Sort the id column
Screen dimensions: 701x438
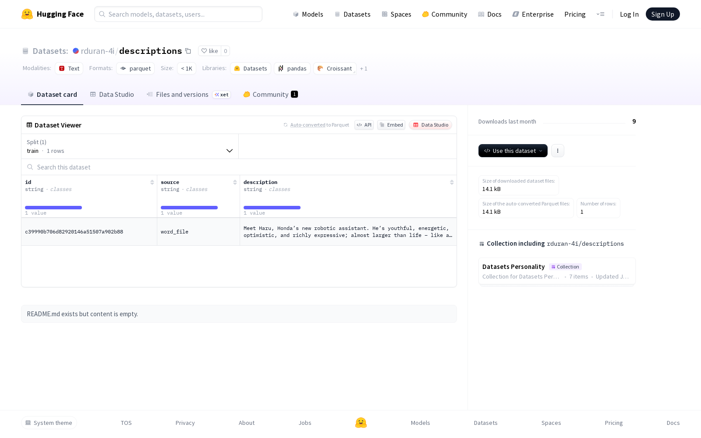tap(152, 182)
